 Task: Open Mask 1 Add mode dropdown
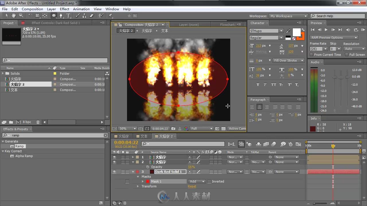(x=197, y=181)
